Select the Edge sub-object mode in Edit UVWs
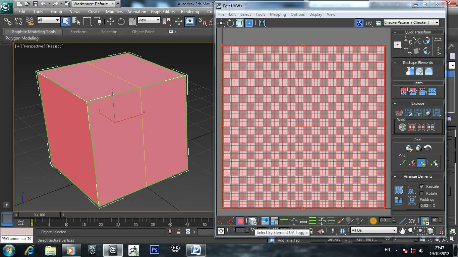The width and height of the screenshot is (458, 257). point(231,221)
